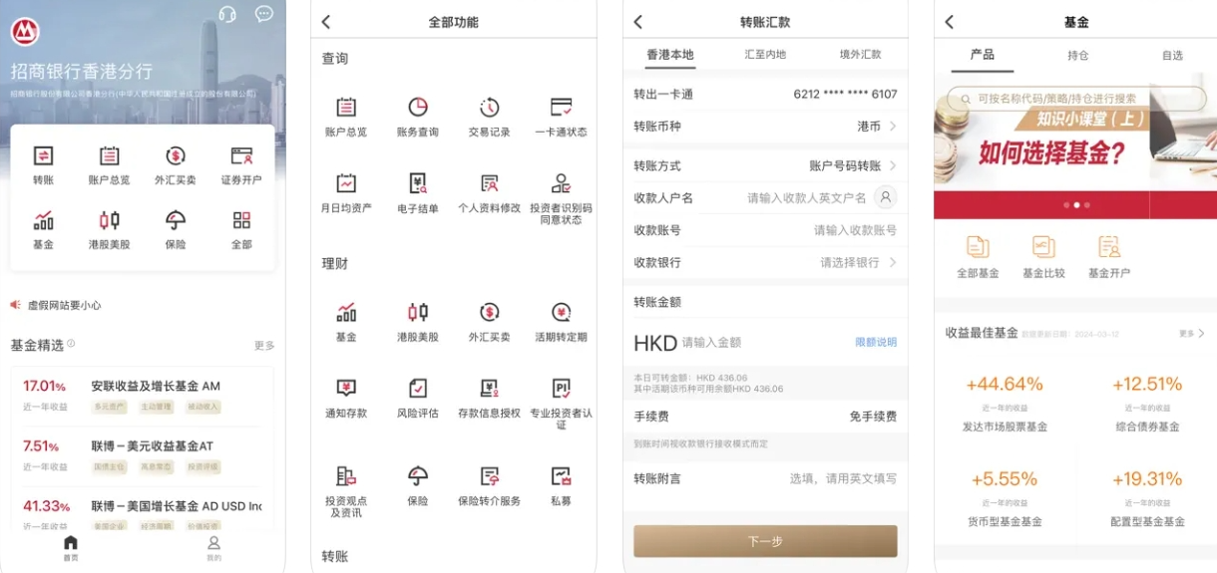Open 活期转定期 in 全部功能

pos(561,323)
